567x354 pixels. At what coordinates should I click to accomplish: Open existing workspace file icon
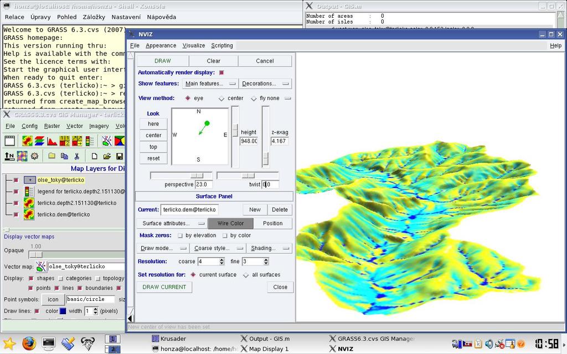[x=107, y=156]
